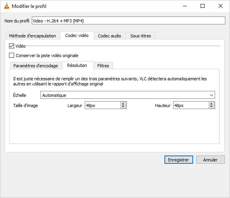Decrease Hauteur with the down arrow
The width and height of the screenshot is (230, 198).
coord(212,107)
